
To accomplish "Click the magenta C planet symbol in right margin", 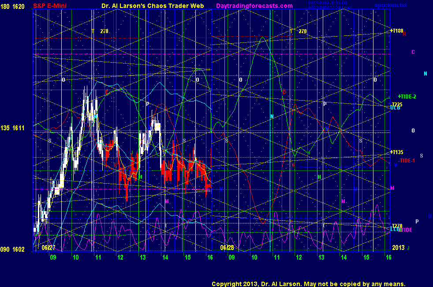I will click(x=413, y=52).
